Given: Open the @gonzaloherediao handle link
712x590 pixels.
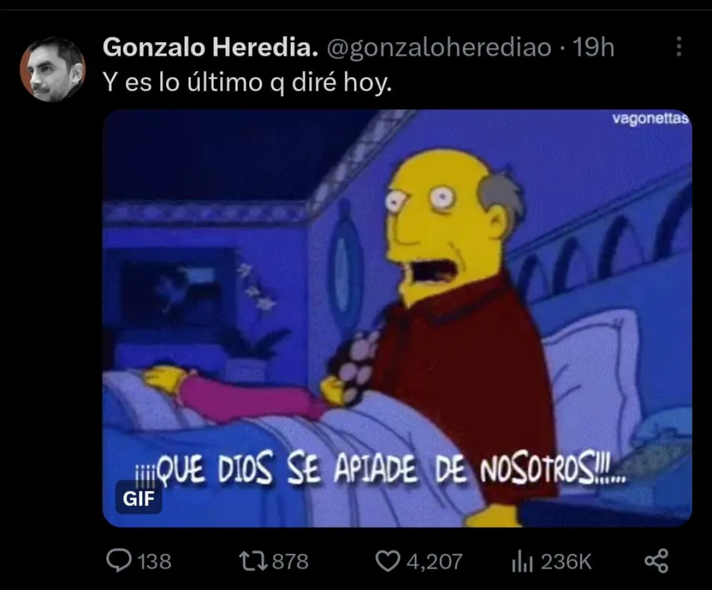Looking at the screenshot, I should pos(440,47).
